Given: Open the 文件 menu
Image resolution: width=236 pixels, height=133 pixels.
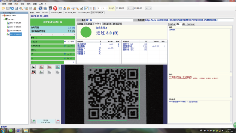Looking at the screenshot, I should (x=4, y=4).
